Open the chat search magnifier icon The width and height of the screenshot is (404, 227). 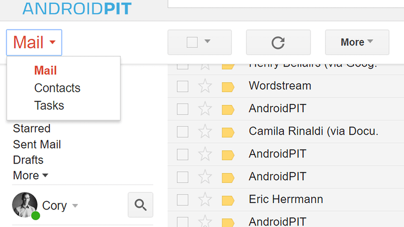click(x=141, y=205)
